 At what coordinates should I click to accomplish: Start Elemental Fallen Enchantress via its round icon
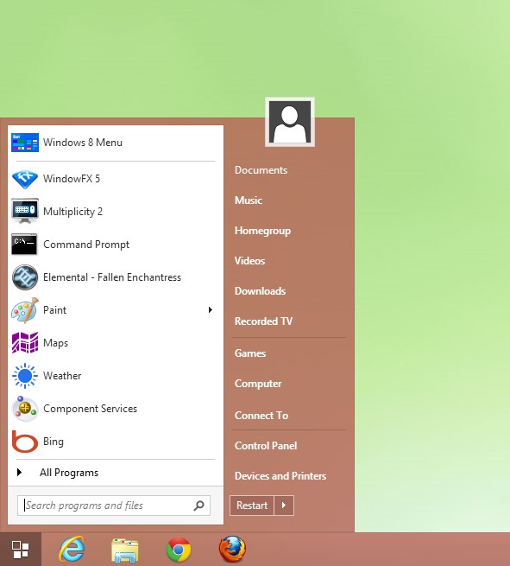coord(25,277)
